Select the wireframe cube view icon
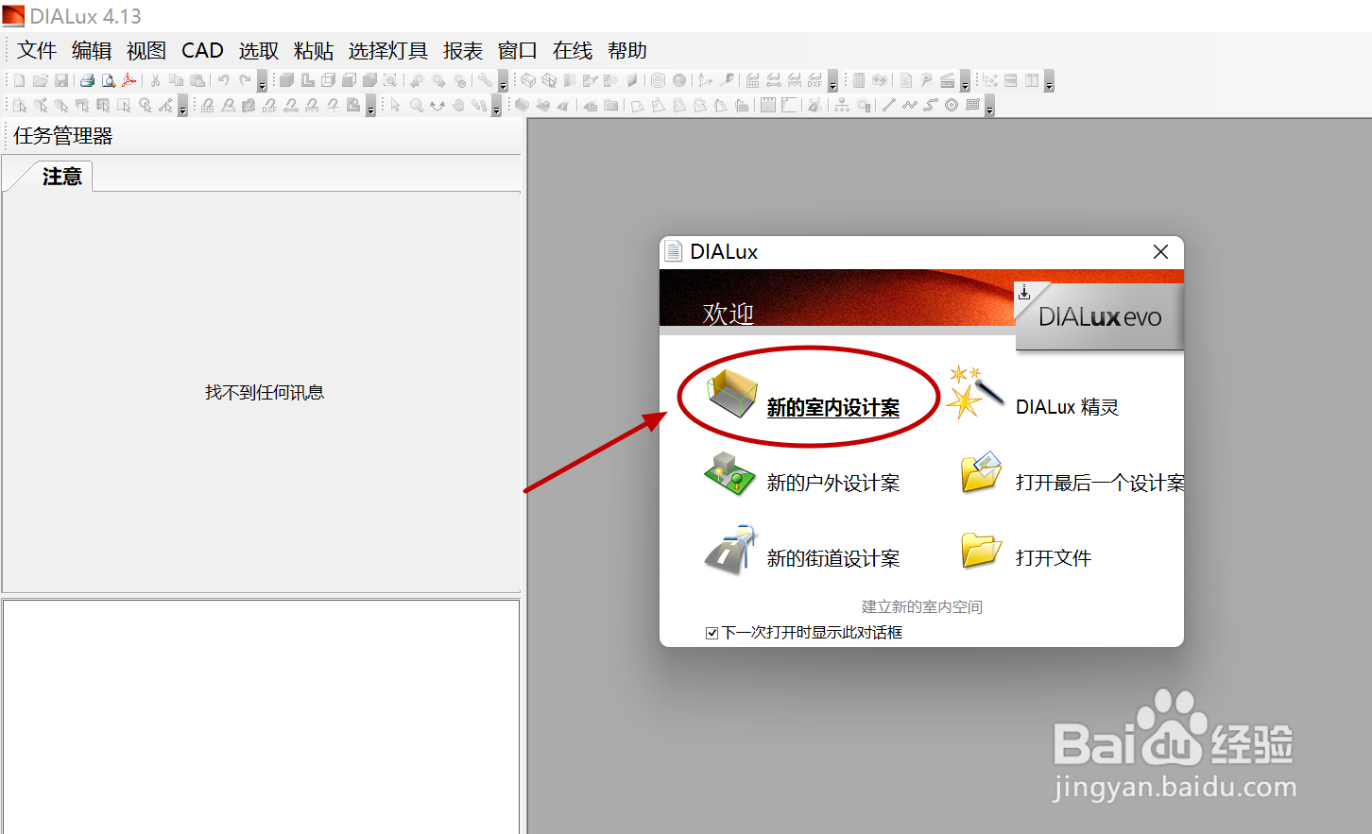The image size is (1372, 834). [x=328, y=80]
